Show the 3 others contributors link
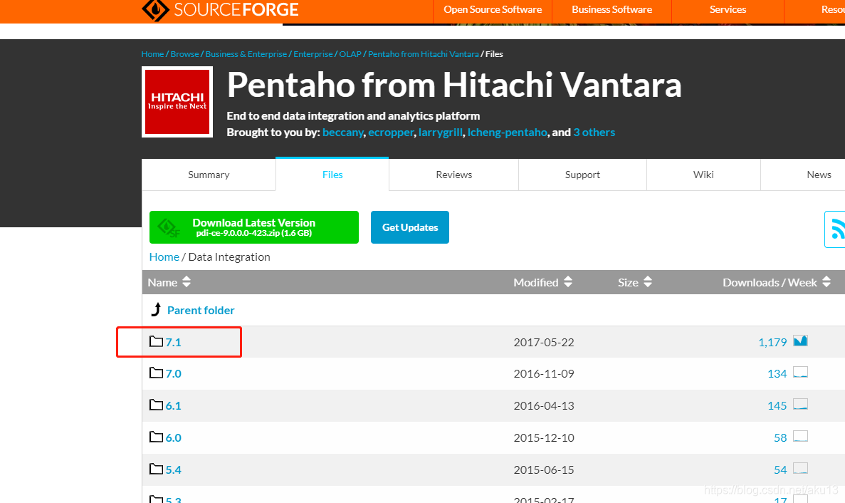The image size is (845, 503). tap(594, 132)
